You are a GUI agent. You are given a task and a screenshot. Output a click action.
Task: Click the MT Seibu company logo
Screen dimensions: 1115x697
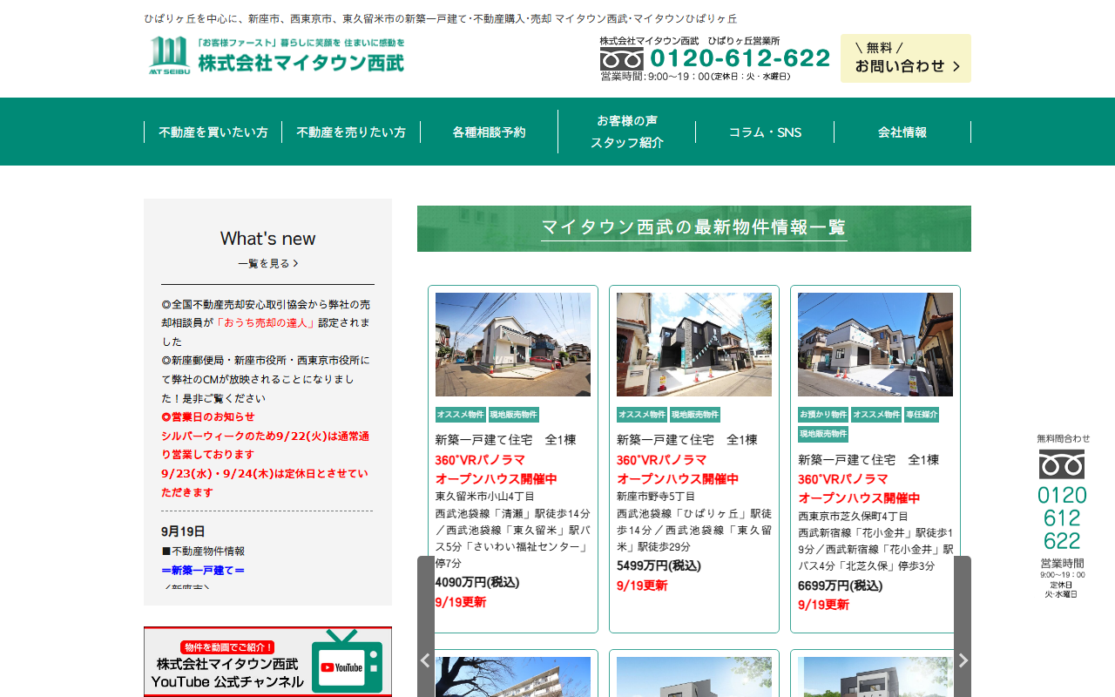pos(276,56)
